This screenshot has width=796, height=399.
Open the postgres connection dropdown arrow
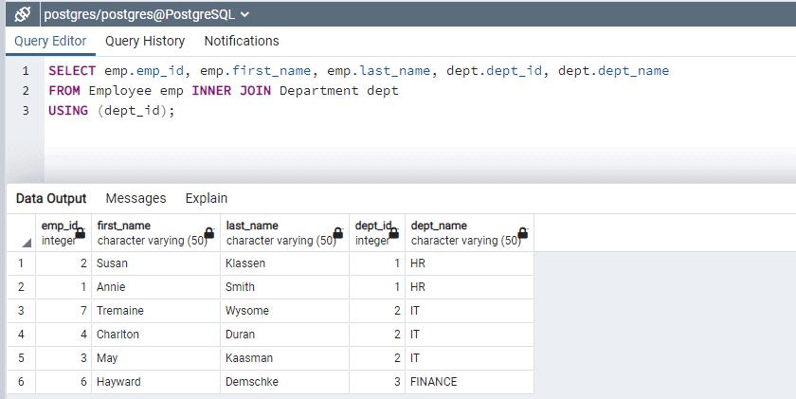click(245, 15)
